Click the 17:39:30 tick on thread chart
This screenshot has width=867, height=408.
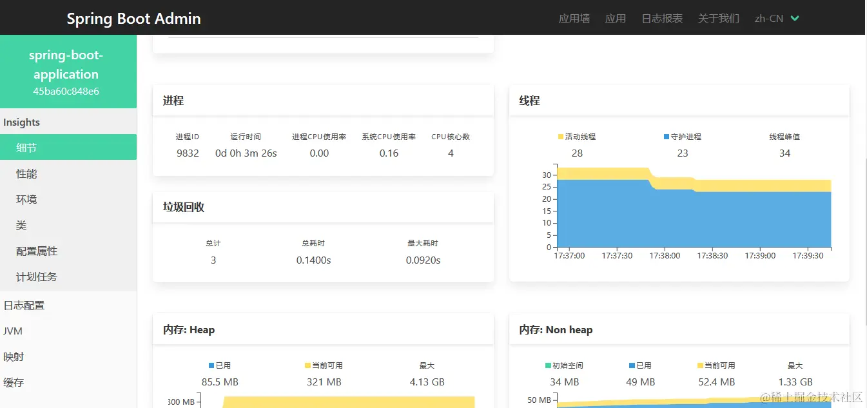(808, 256)
